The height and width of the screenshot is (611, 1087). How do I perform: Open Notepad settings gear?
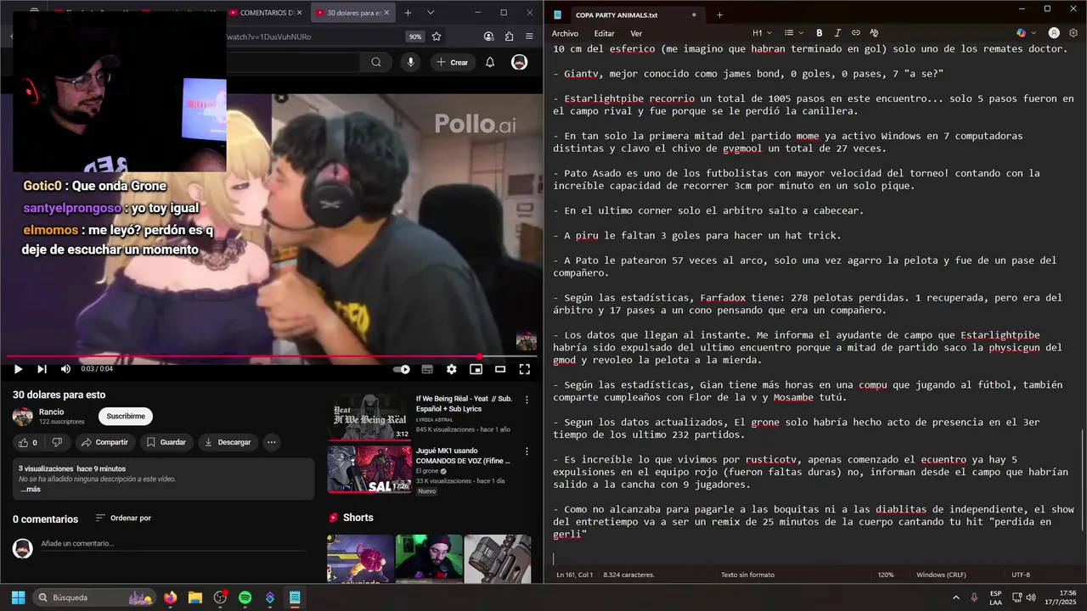(x=1073, y=33)
